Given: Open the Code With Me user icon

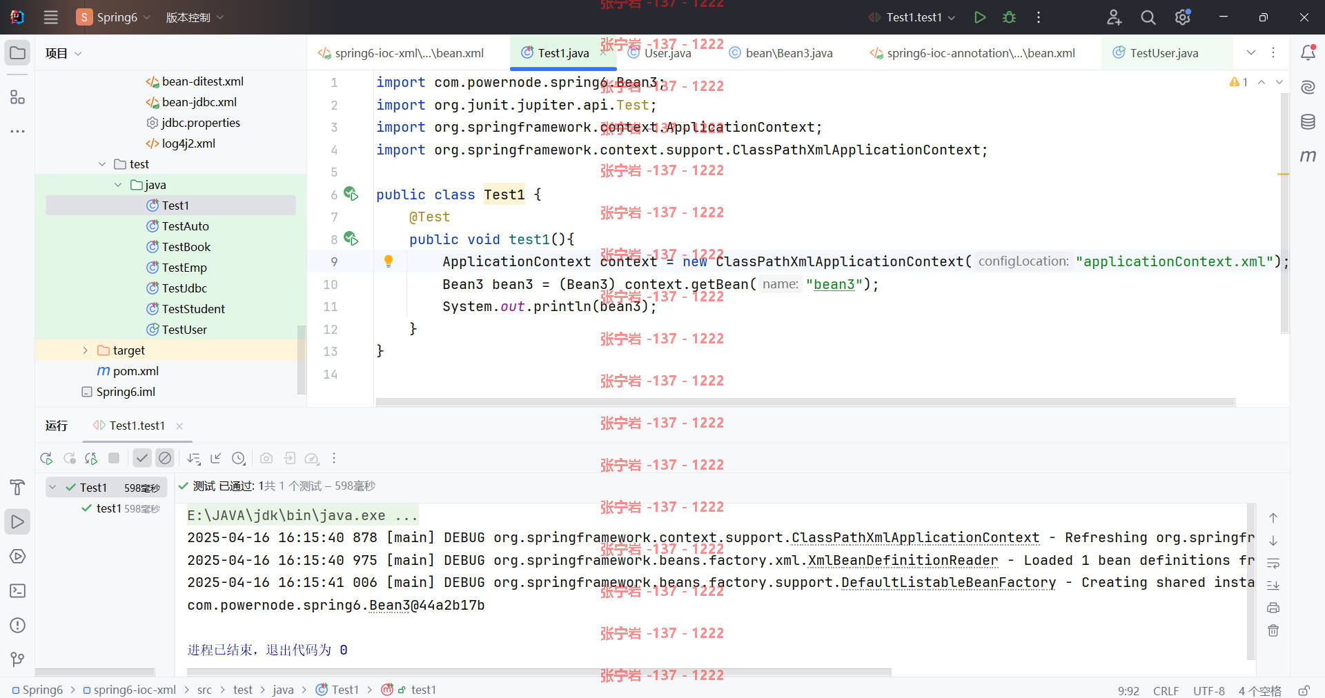Looking at the screenshot, I should tap(1114, 17).
